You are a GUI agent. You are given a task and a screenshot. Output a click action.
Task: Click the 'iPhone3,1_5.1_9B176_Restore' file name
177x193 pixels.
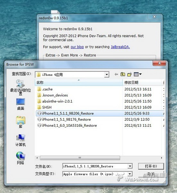66,119
